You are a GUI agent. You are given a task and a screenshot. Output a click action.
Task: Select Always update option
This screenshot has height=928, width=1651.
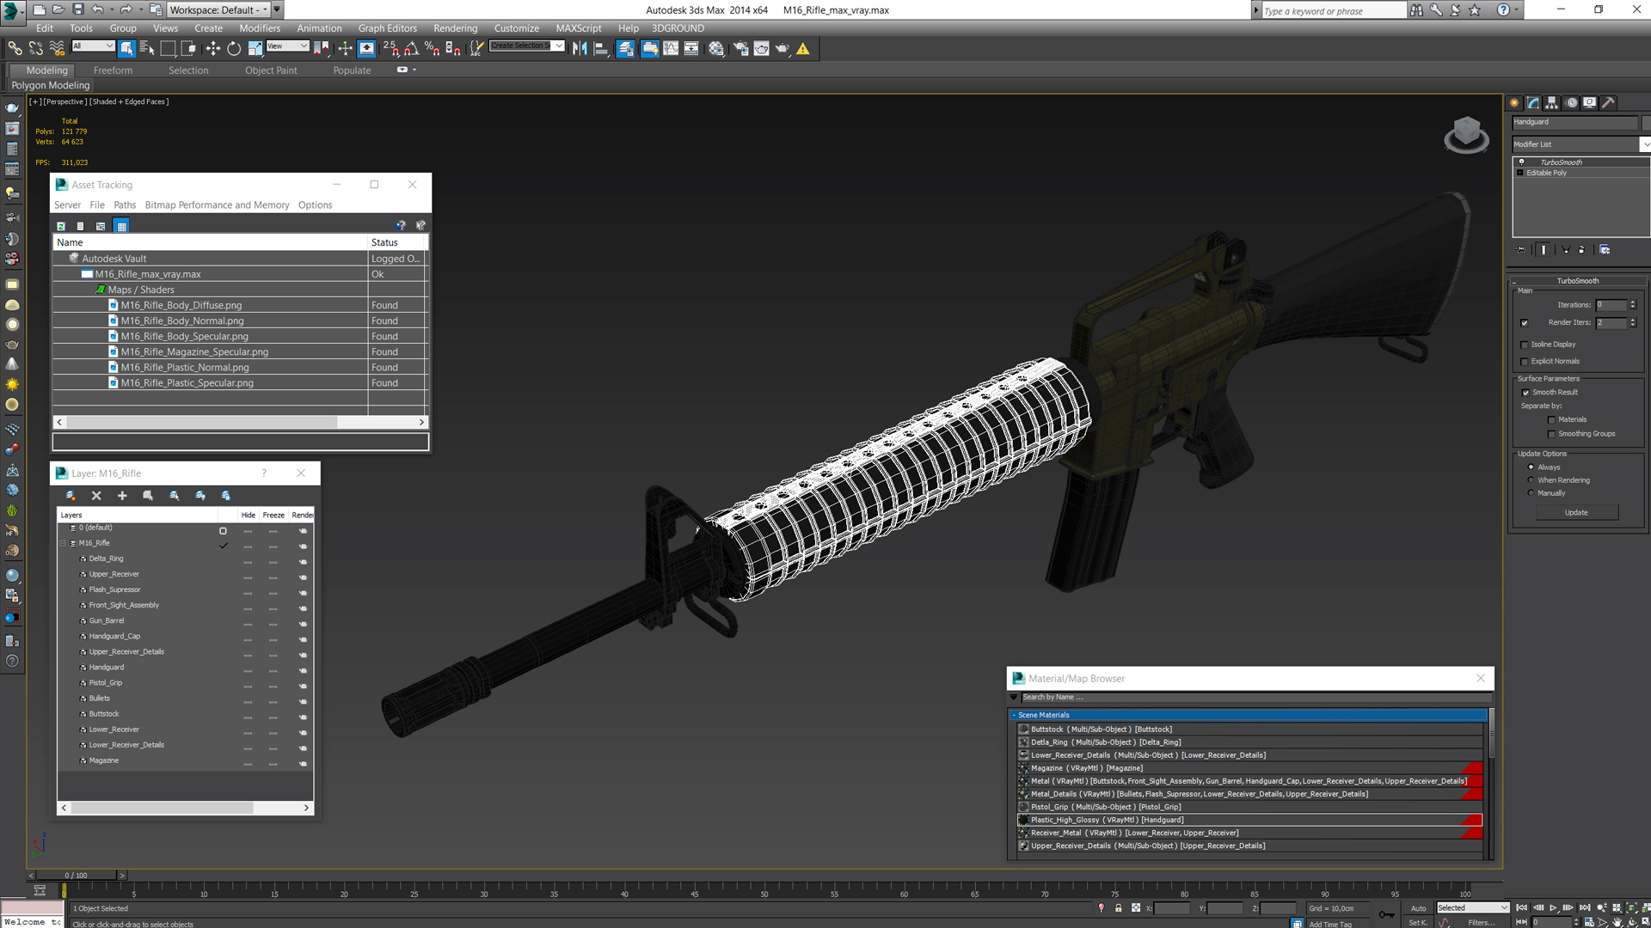pyautogui.click(x=1531, y=467)
